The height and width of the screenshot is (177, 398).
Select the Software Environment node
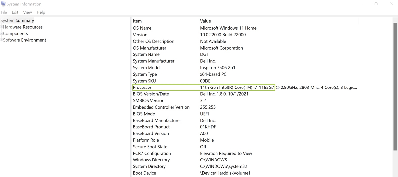coord(24,40)
